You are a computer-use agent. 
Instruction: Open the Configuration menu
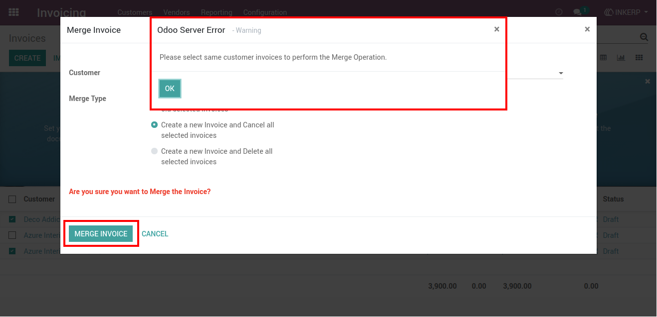265,12
